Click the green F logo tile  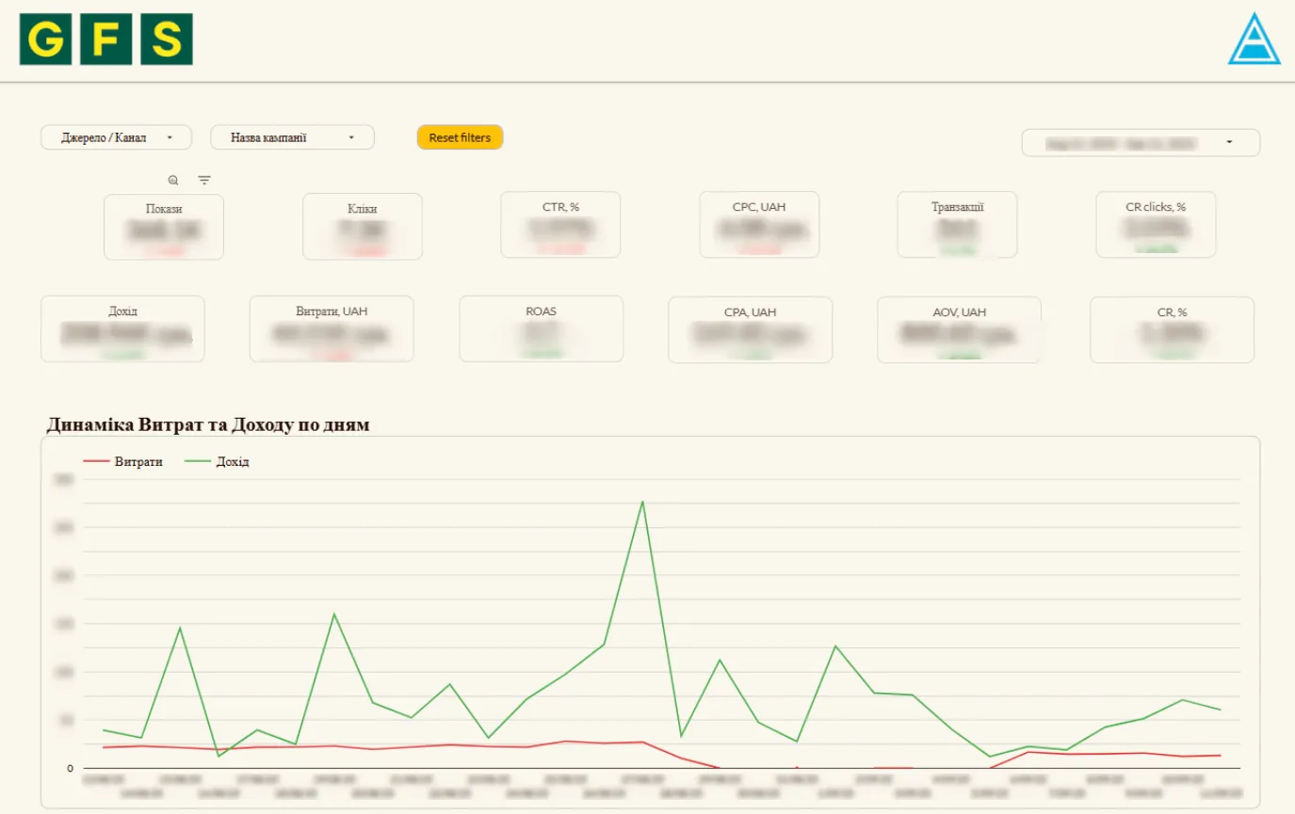point(105,40)
